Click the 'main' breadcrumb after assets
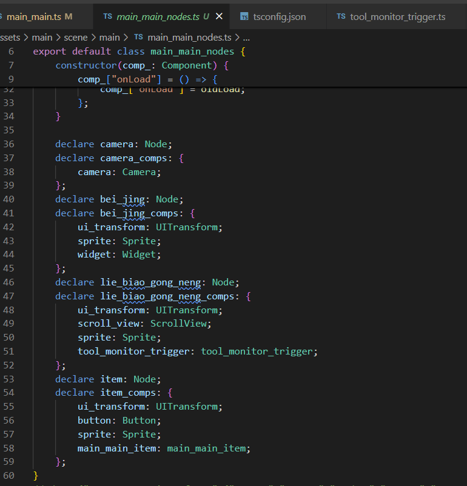This screenshot has width=467, height=486. coord(42,38)
